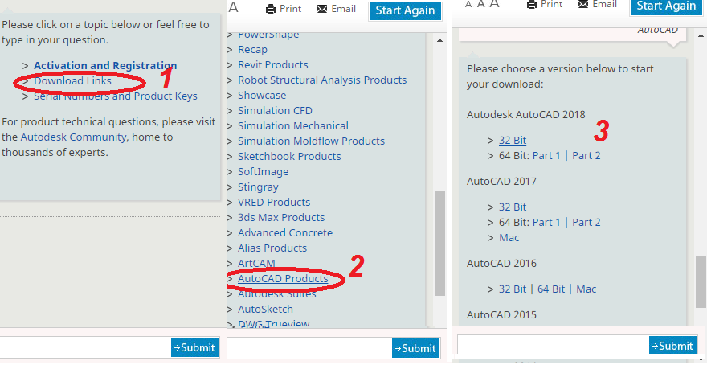Image resolution: width=707 pixels, height=365 pixels.
Task: Click the Email envelope icon in the middle panel
Action: (x=322, y=9)
